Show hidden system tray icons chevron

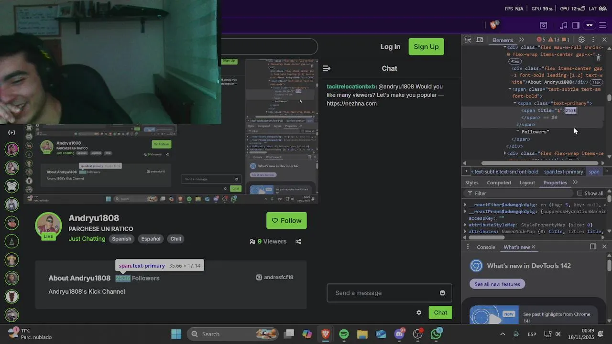[503, 334]
